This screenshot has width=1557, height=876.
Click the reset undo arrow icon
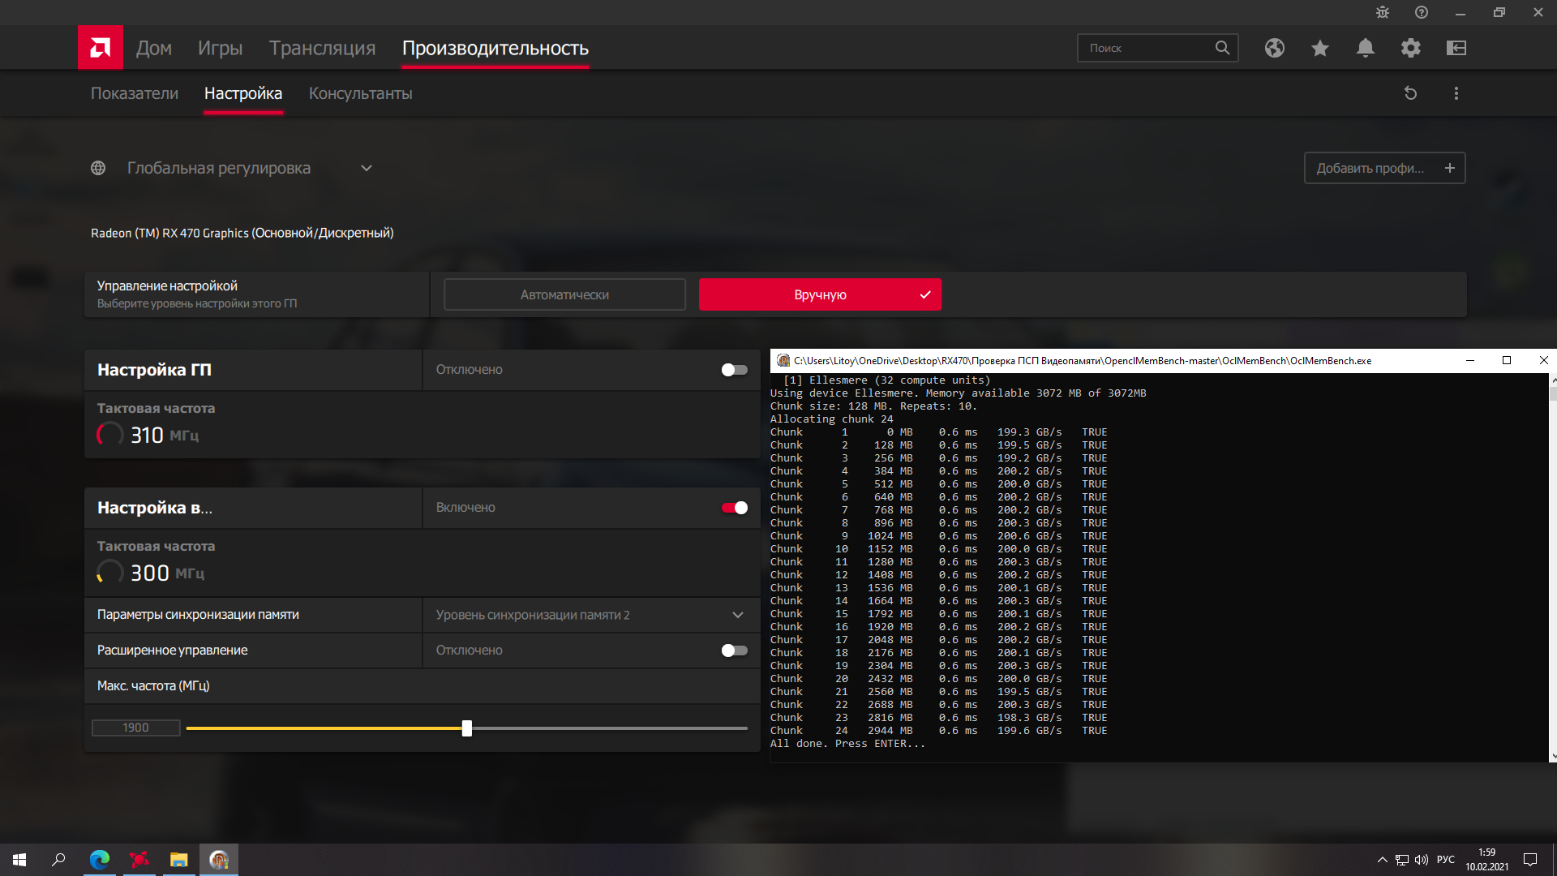tap(1410, 93)
